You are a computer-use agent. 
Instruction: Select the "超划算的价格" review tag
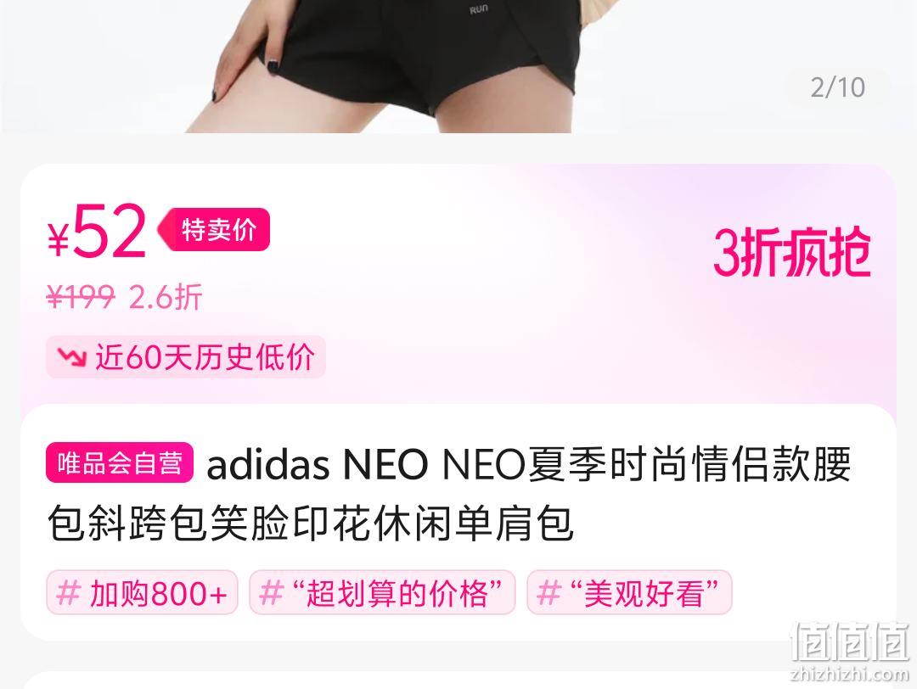click(x=382, y=592)
